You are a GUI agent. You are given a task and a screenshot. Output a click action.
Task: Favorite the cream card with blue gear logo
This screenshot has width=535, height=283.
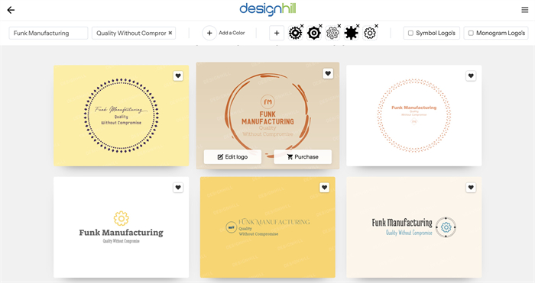(x=471, y=188)
